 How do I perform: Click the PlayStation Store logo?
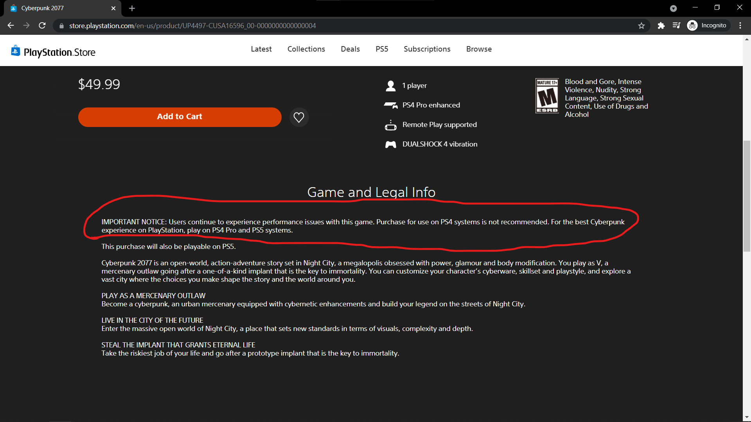53,52
